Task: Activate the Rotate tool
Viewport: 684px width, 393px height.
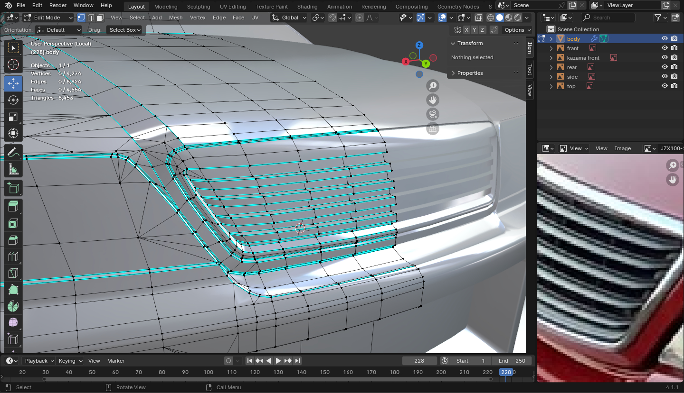Action: coord(13,100)
